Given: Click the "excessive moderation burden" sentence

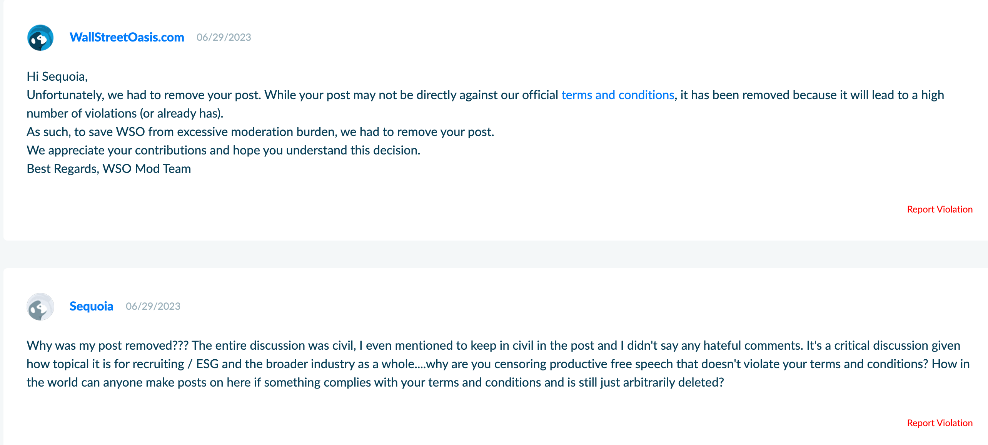Looking at the screenshot, I should (x=260, y=132).
